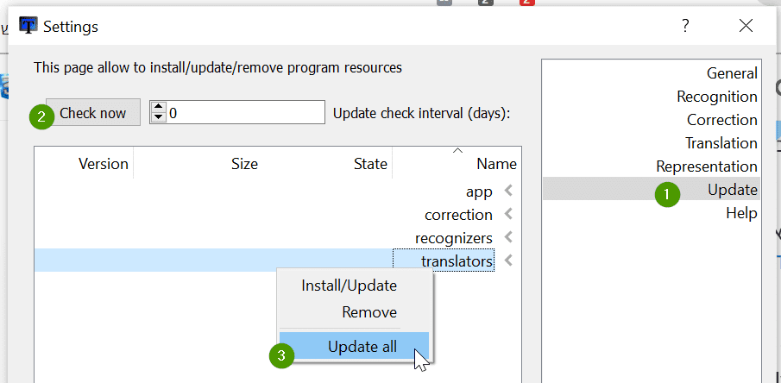
Task: Sort the list by Name column header
Action: (x=495, y=164)
